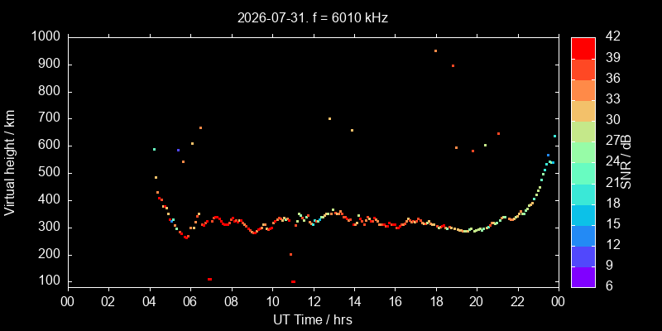This screenshot has height=331, width=662.
Task: Select the cyan 15-18 dB colorbar band
Action: click(x=583, y=214)
